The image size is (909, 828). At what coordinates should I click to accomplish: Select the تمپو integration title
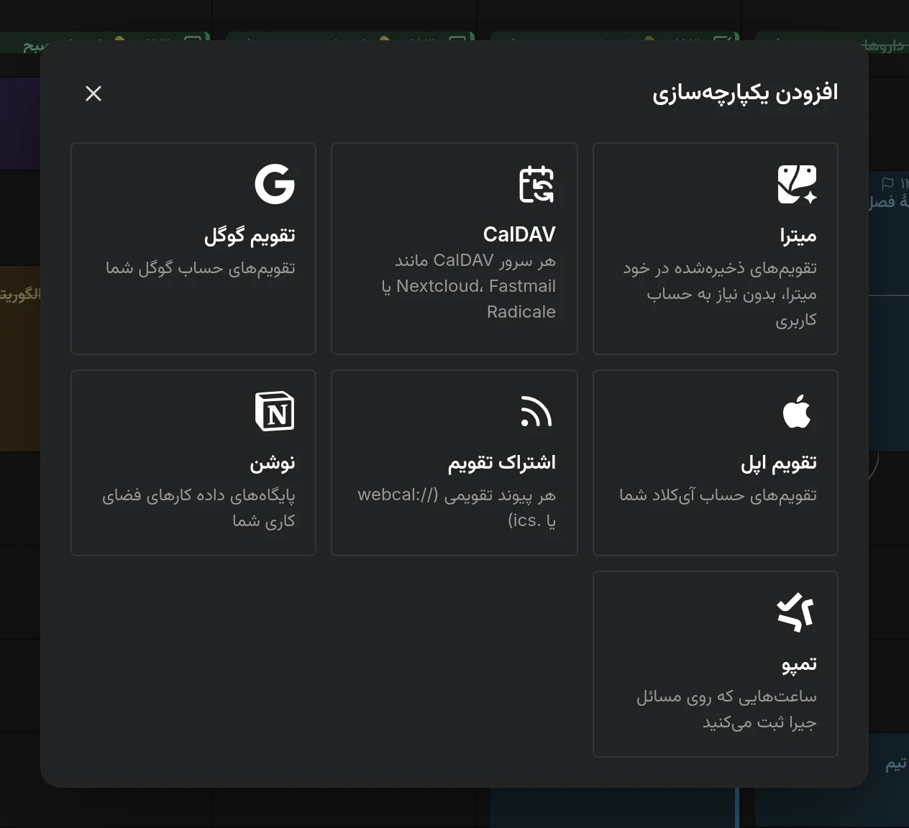[800, 665]
